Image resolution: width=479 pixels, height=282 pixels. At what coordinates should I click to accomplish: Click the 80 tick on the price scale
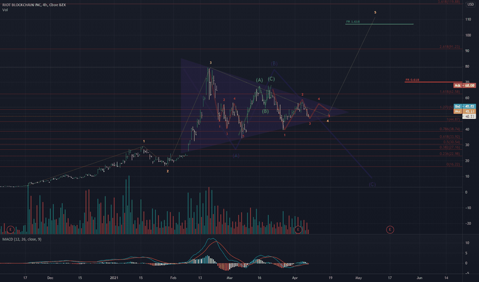click(467, 67)
